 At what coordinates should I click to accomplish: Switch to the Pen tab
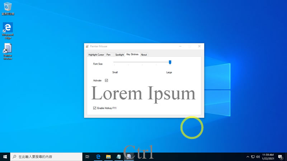[109, 55]
